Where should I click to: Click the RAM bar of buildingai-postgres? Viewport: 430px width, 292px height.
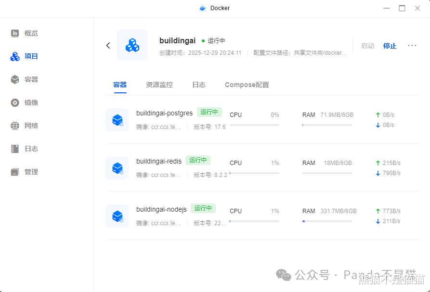pos(327,125)
